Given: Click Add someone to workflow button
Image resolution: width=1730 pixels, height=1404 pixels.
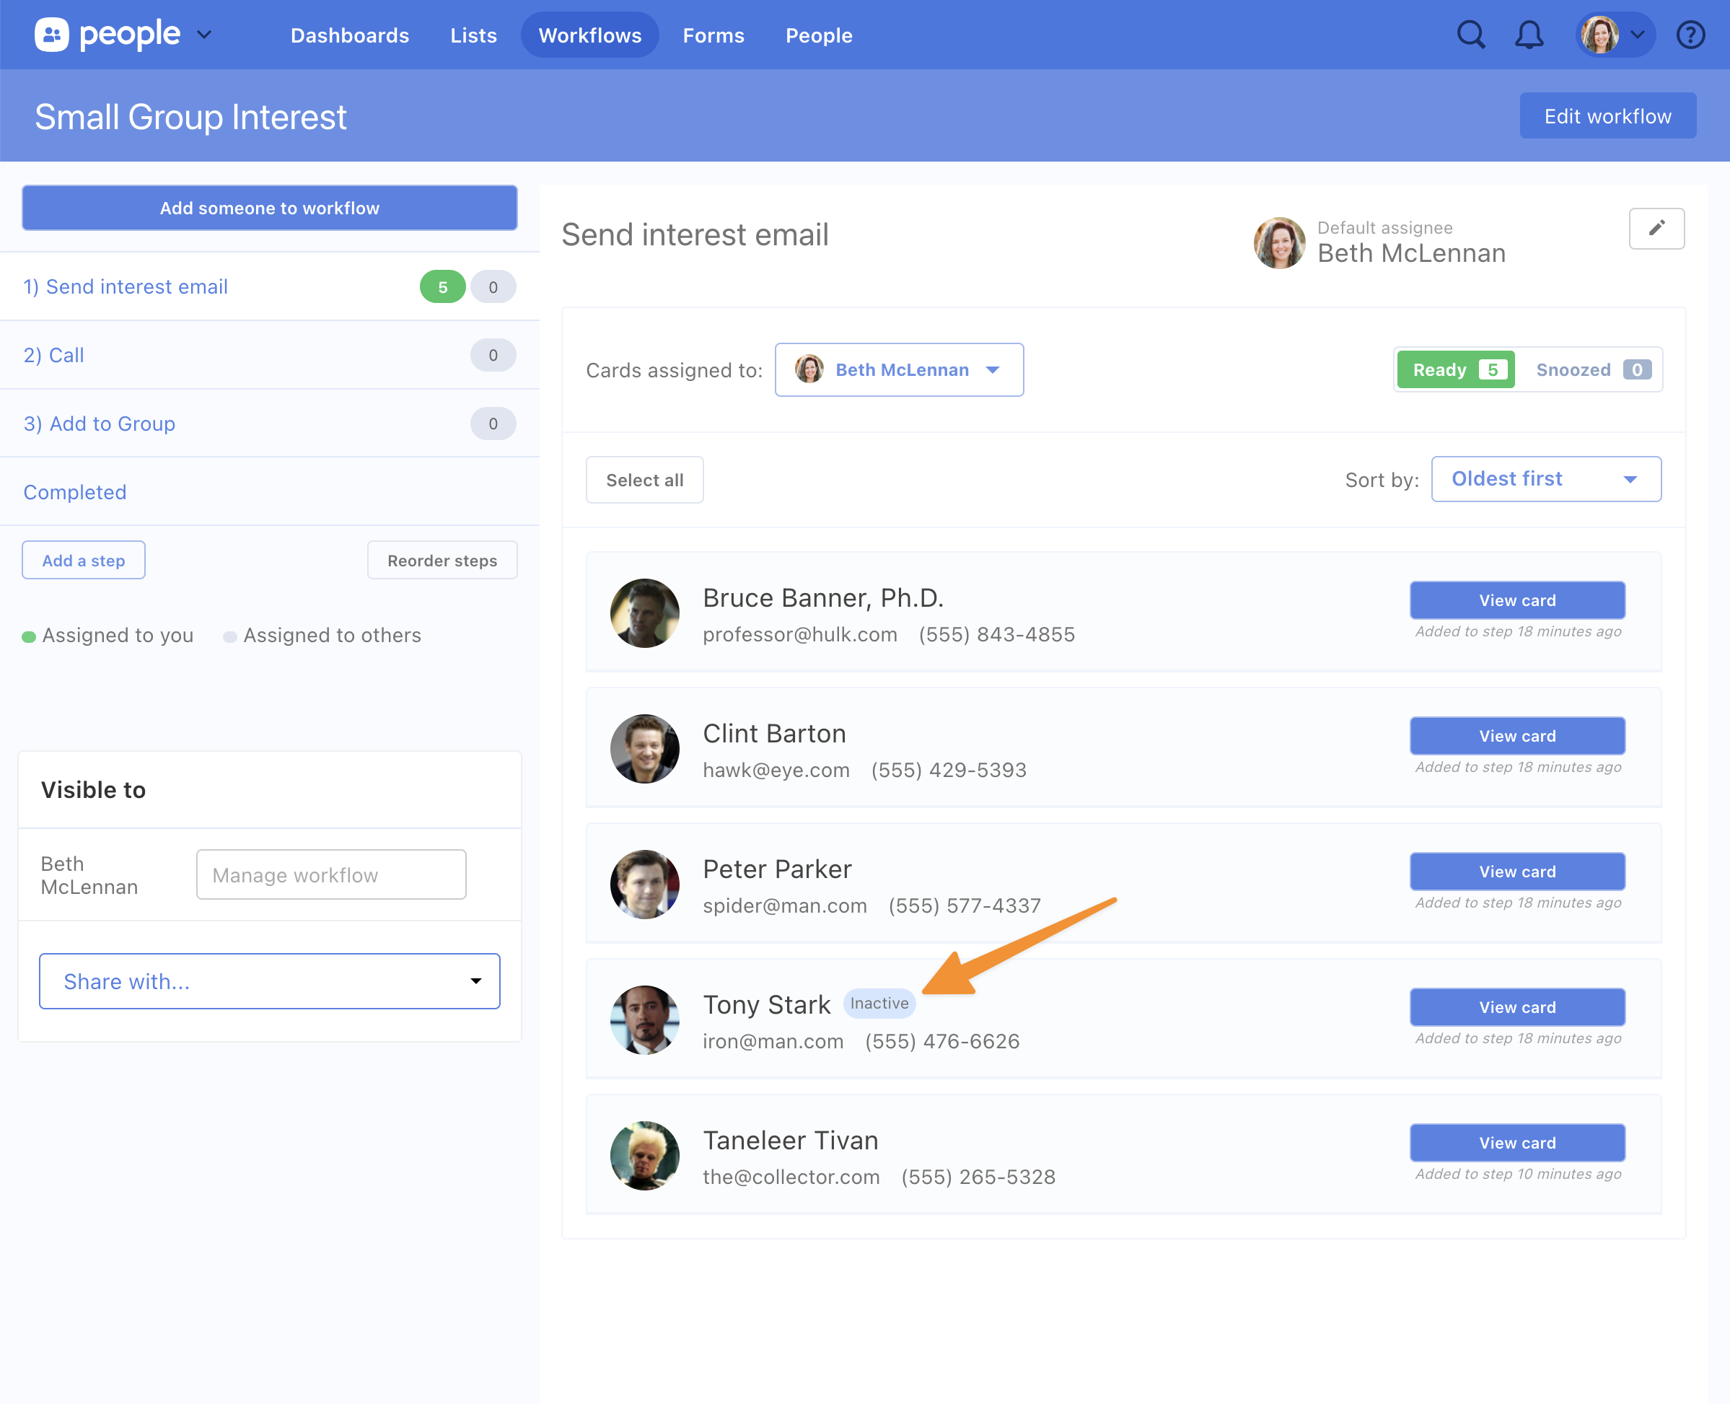Looking at the screenshot, I should pos(269,208).
